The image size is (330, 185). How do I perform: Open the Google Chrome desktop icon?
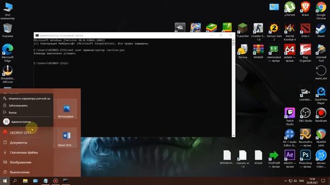[x=321, y=10]
